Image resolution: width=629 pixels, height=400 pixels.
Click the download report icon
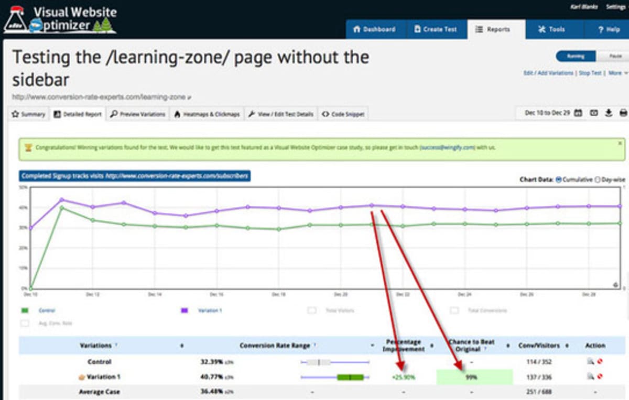[x=609, y=113]
